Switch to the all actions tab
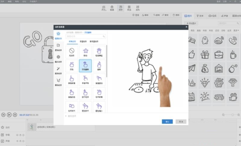 [x=72, y=42]
